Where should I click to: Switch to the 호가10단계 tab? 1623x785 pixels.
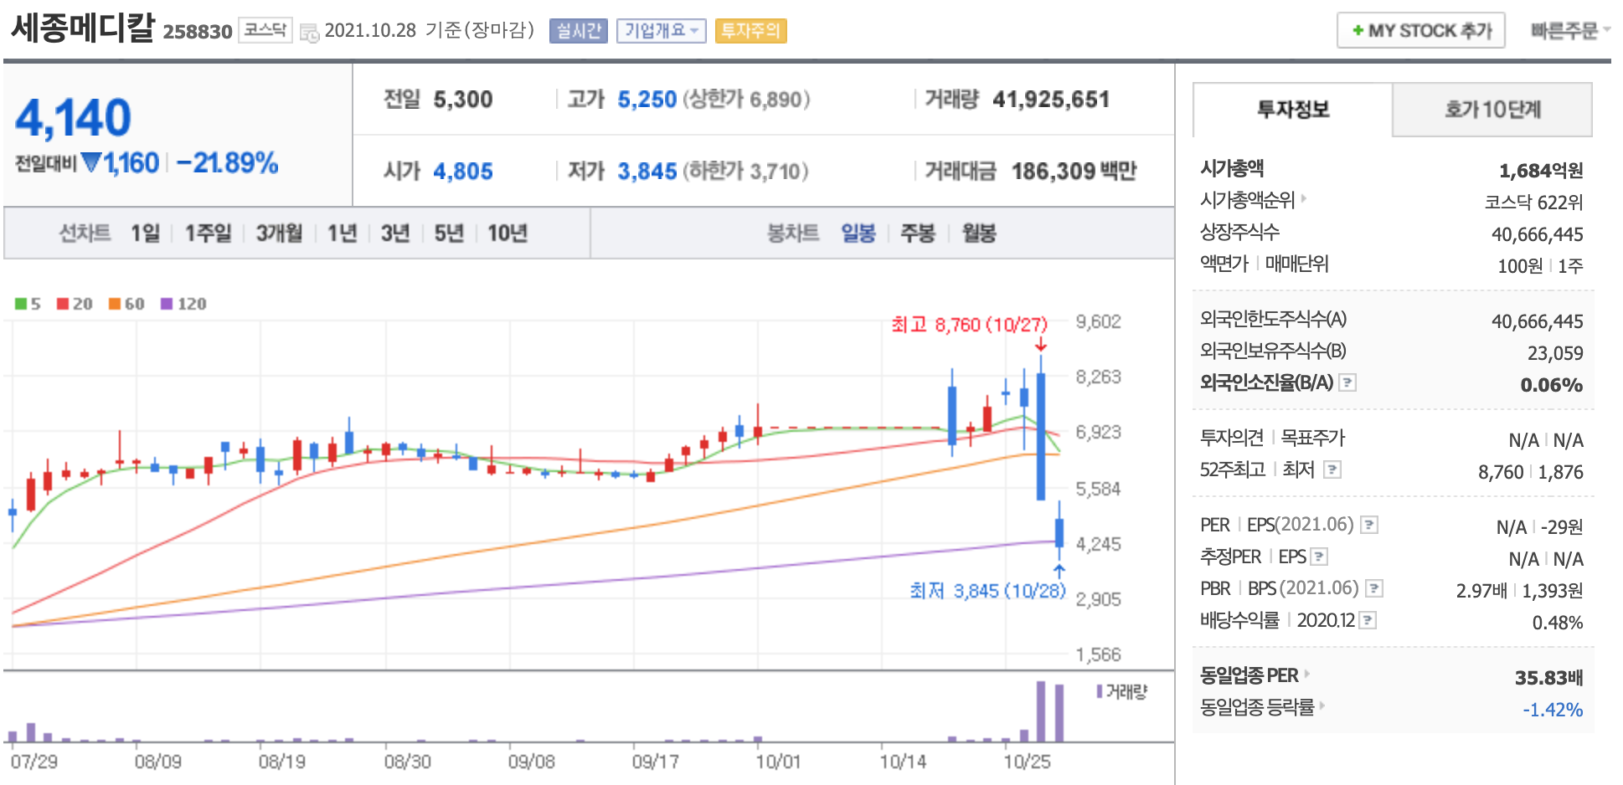(x=1492, y=110)
